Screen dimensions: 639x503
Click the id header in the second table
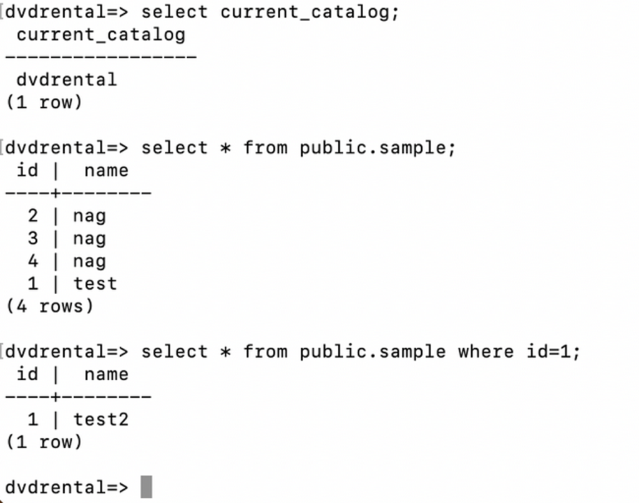(x=27, y=374)
